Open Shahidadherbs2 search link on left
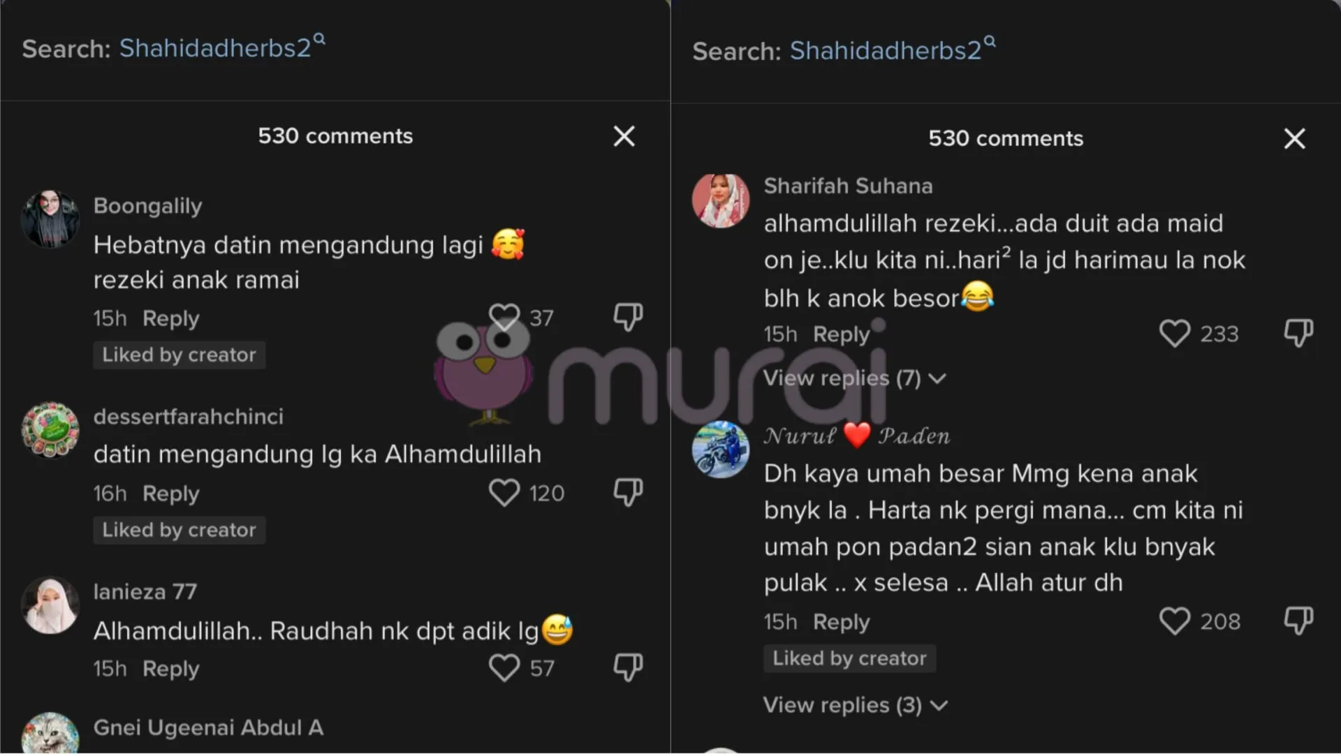1341x754 pixels. [x=221, y=47]
